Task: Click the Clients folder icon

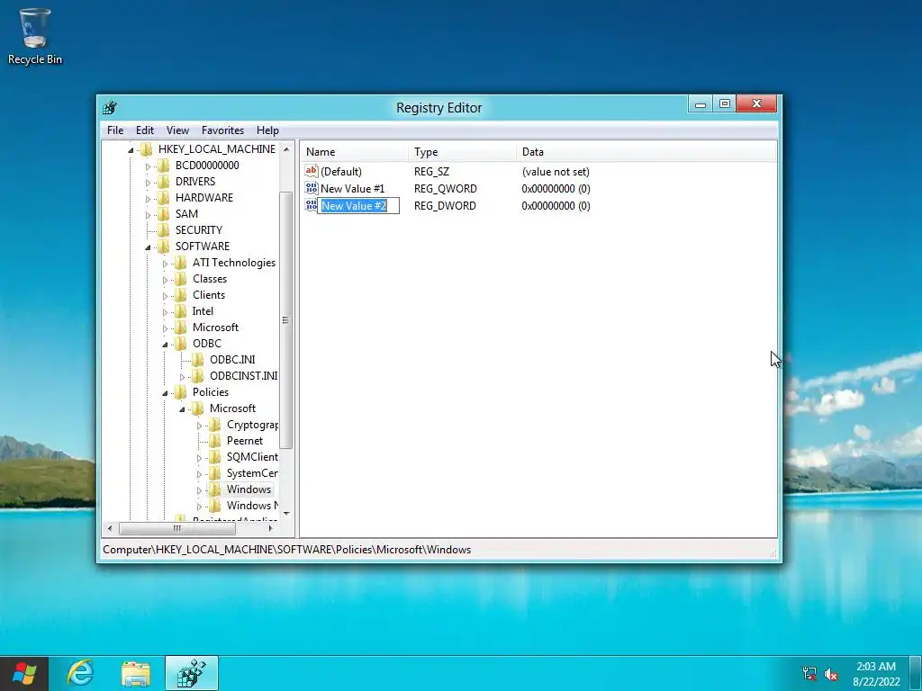Action: pyautogui.click(x=180, y=295)
